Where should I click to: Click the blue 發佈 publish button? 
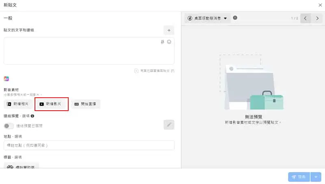tap(298, 177)
